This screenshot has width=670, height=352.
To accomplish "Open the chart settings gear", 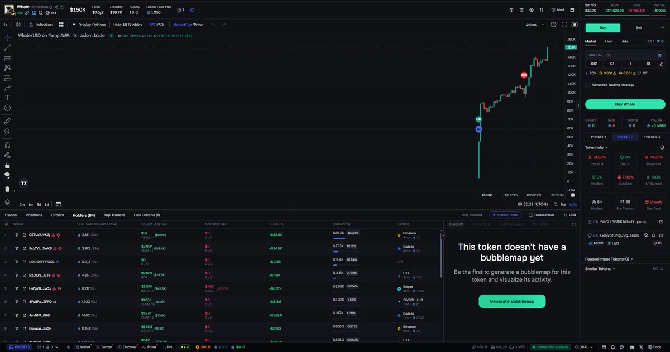I will 553,25.
